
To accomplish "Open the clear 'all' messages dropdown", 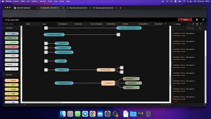I will click(x=201, y=28).
